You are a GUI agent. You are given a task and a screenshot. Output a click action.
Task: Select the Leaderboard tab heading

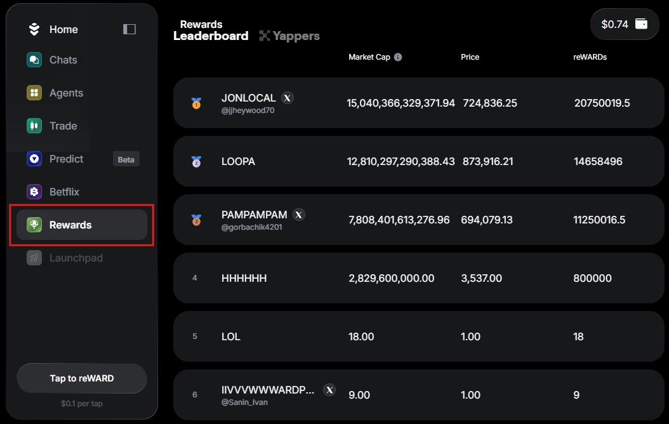click(211, 36)
